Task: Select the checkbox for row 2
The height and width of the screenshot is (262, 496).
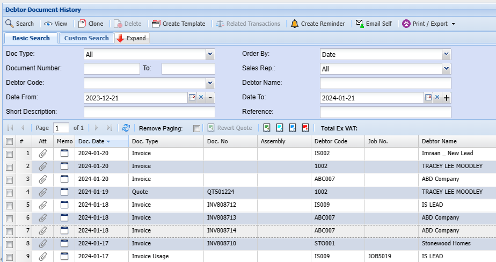Action: [9, 166]
